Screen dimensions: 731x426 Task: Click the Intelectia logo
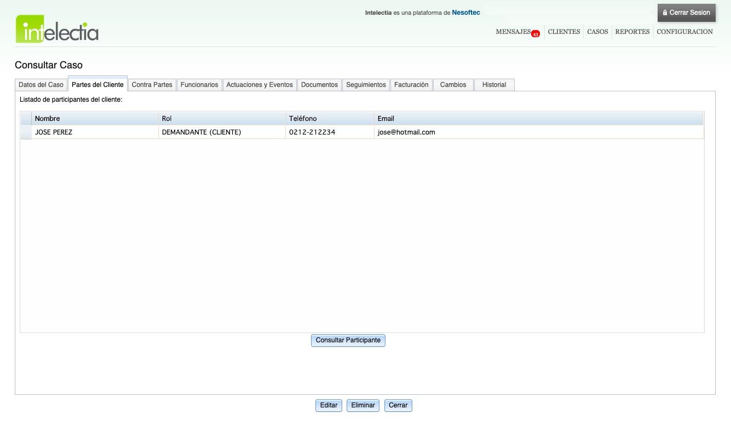tap(57, 29)
